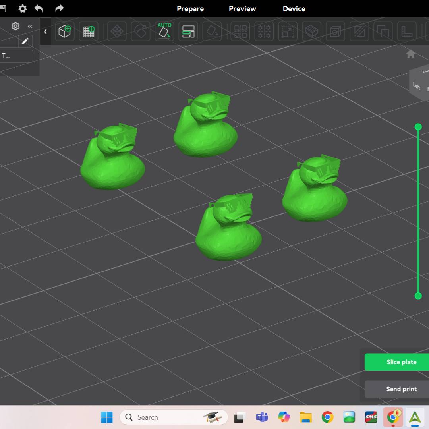Run Auto orient tool
The width and height of the screenshot is (429, 429).
(164, 31)
